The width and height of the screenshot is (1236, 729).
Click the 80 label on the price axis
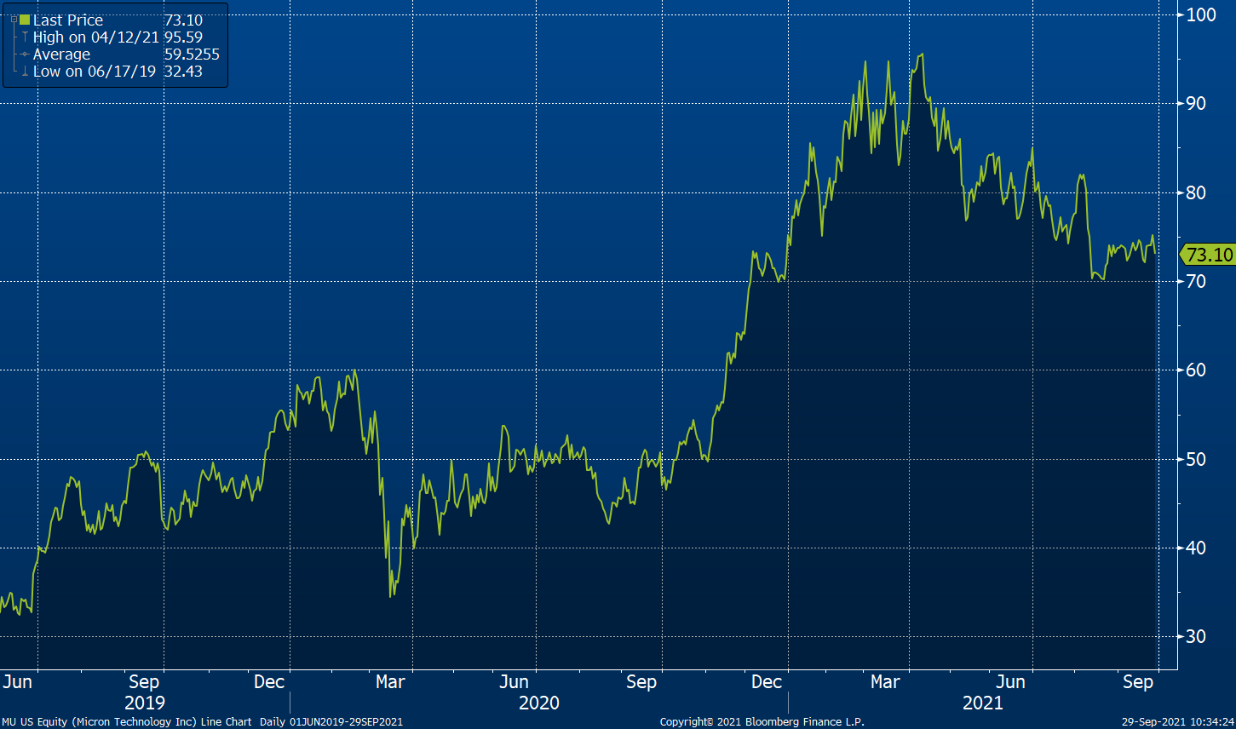[x=1196, y=192]
